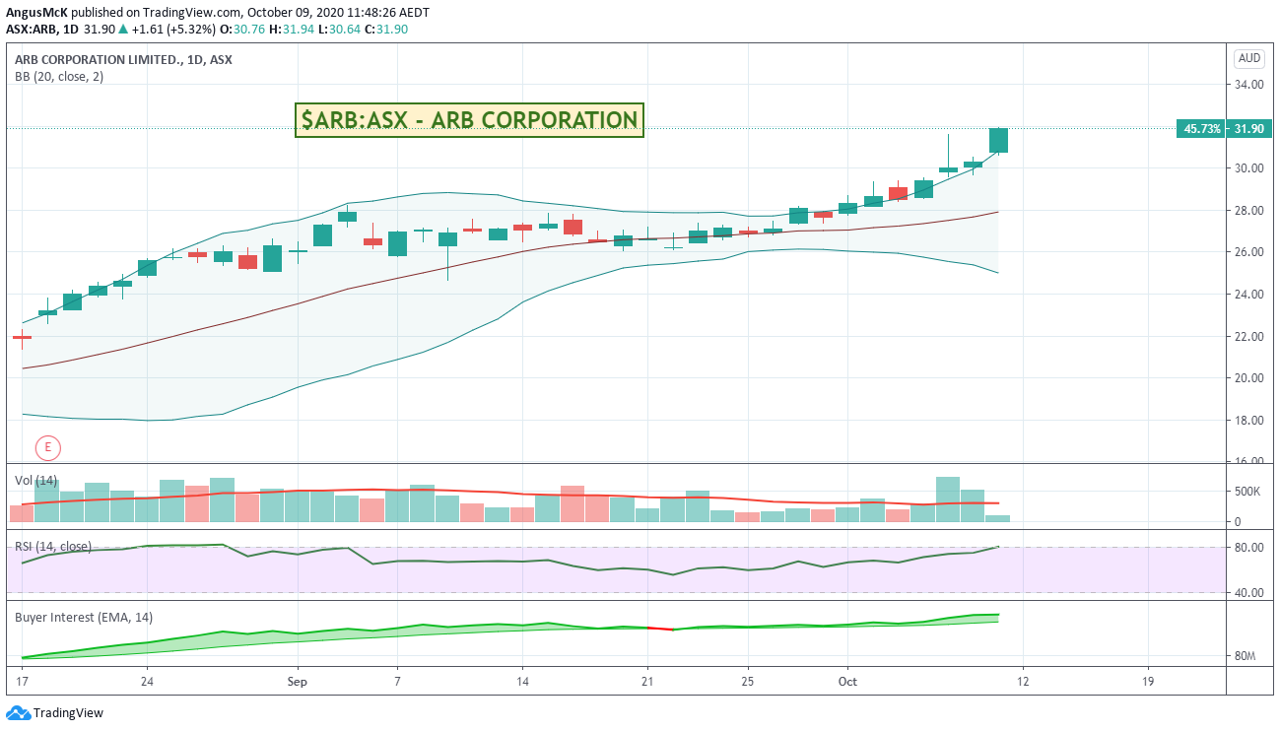Click the earnings 'E' marker icon
This screenshot has height=731, width=1280.
47,447
